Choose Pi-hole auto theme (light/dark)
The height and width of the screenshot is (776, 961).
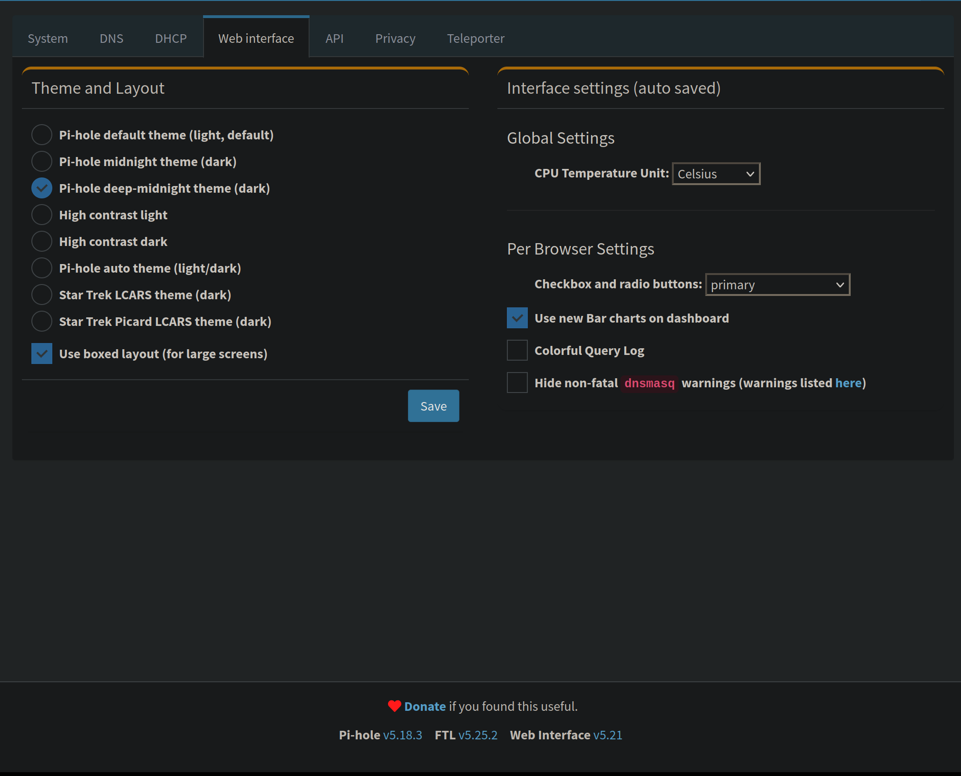pos(42,268)
